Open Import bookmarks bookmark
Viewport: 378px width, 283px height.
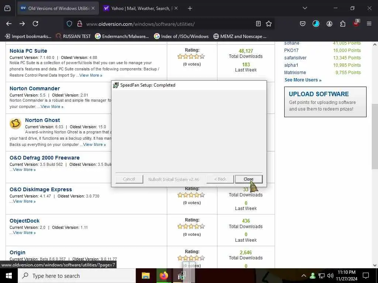(28, 36)
